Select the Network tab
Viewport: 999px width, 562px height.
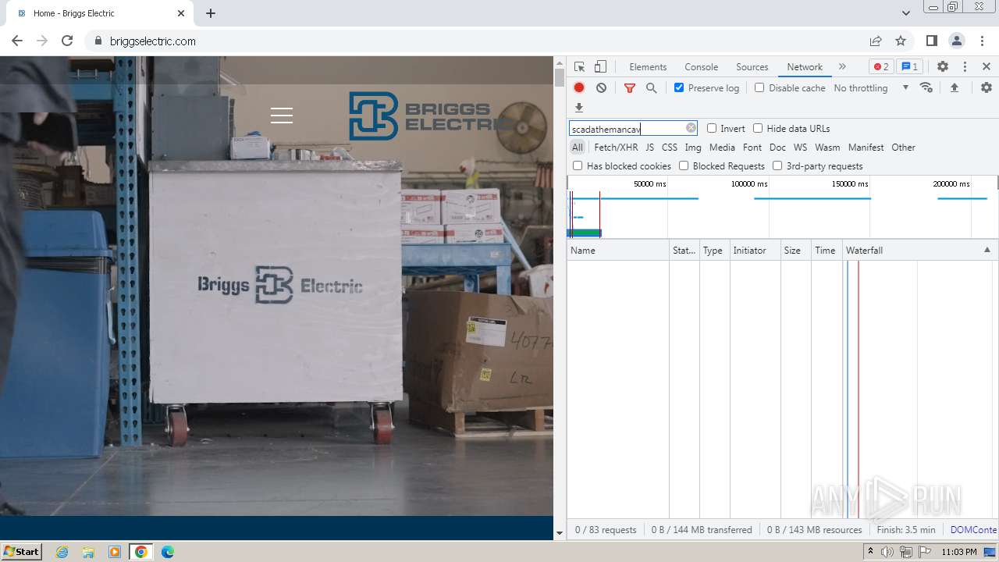point(805,67)
